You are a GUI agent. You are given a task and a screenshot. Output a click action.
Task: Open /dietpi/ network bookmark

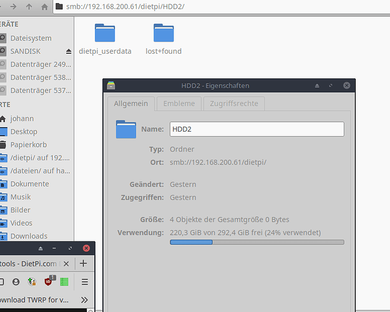(x=36, y=158)
